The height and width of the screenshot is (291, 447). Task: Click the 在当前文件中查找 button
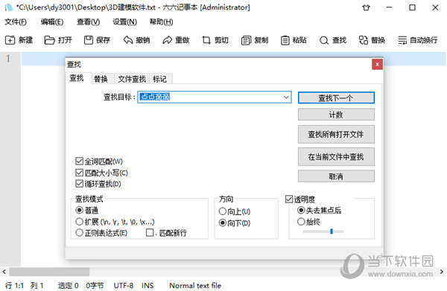click(x=336, y=156)
